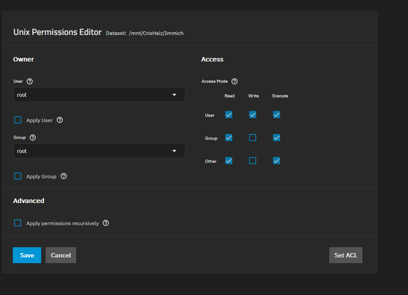Uncheck User Read permission

(229, 115)
